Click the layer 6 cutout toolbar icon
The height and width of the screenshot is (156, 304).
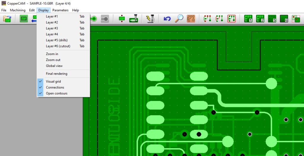point(284,19)
